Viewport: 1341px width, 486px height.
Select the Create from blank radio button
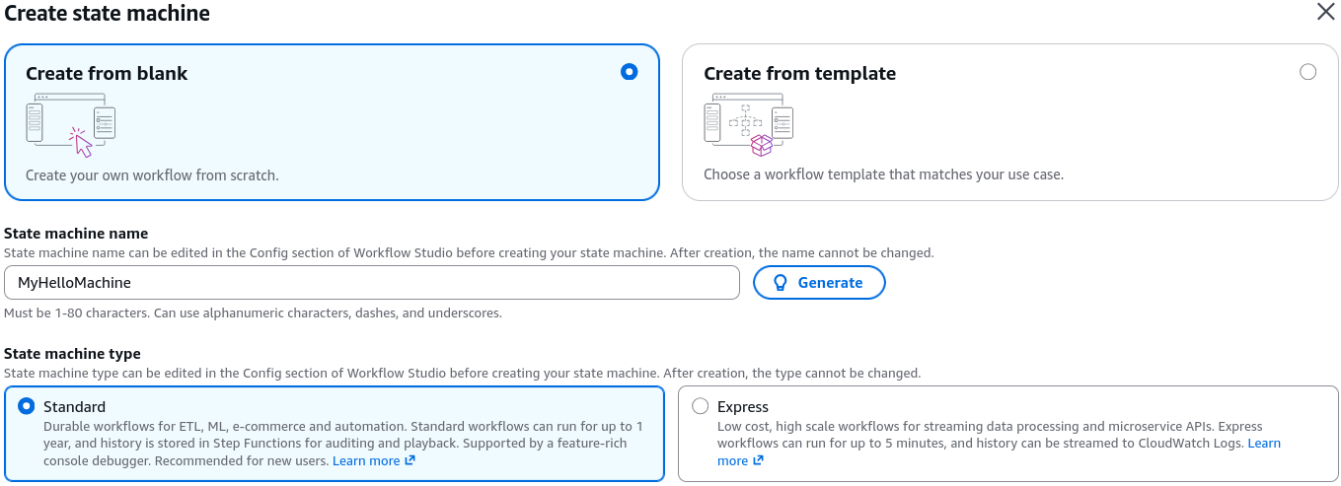click(630, 72)
